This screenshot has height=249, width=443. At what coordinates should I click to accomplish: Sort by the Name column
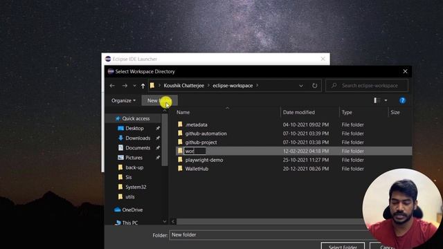[x=183, y=112]
